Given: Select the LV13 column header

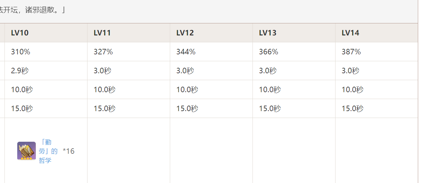Looking at the screenshot, I should pyautogui.click(x=268, y=33).
